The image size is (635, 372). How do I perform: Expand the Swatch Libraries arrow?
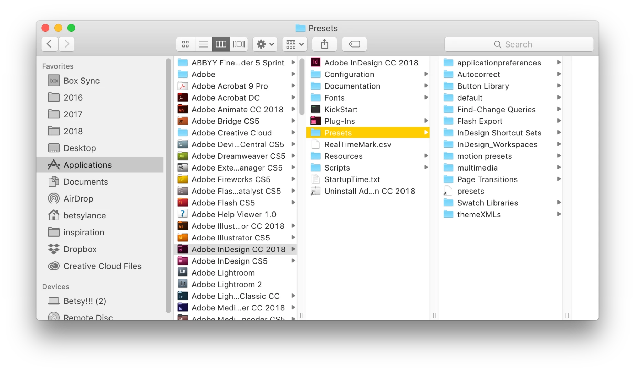[x=559, y=203]
